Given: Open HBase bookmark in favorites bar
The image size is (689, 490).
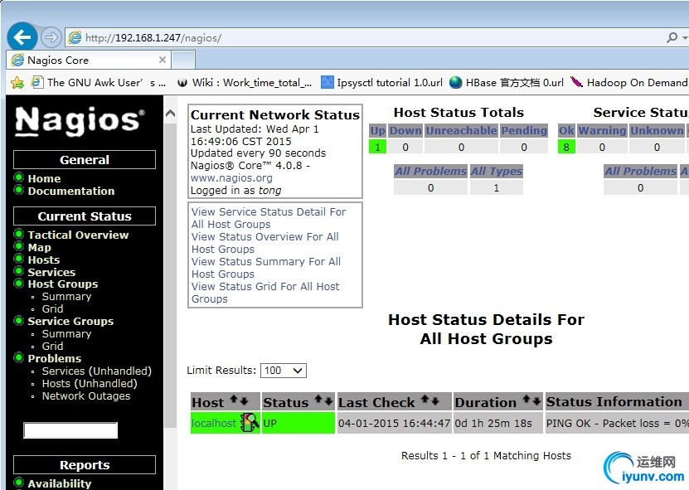Looking at the screenshot, I should coord(507,82).
